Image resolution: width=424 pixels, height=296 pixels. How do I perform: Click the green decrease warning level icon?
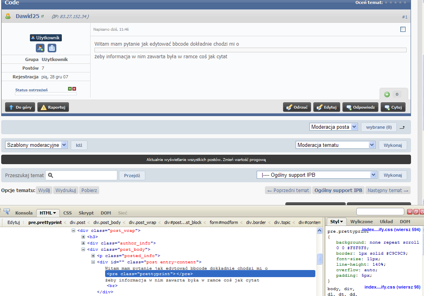70,89
